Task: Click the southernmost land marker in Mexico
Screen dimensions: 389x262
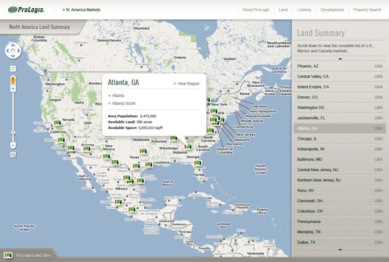Action: (132, 209)
